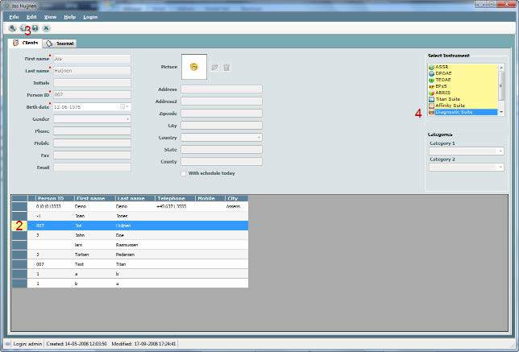Viewport: 519px width, 352px height.
Task: Switch to the Clients tab
Action: coord(25,43)
